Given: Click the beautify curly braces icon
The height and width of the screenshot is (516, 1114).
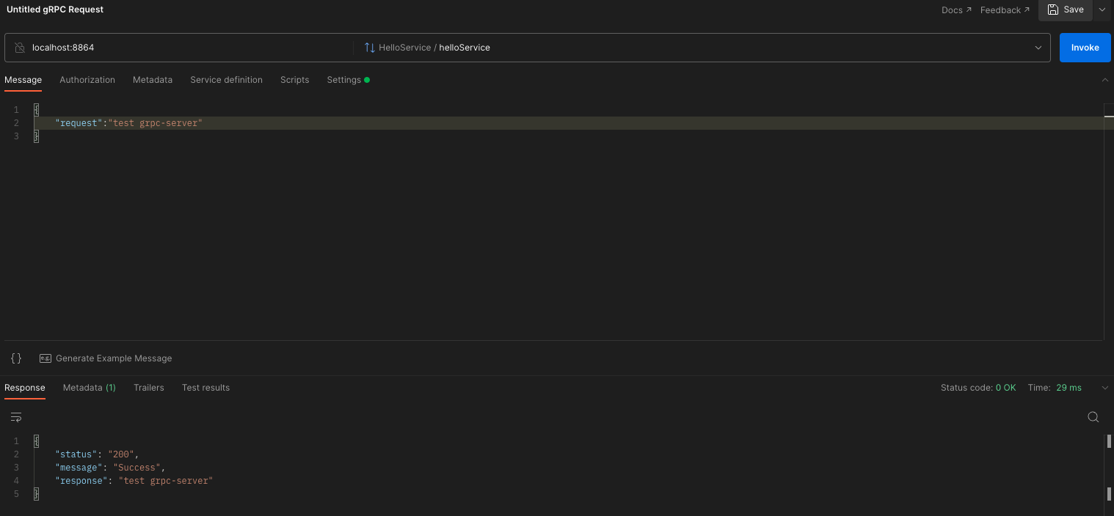Looking at the screenshot, I should pos(15,358).
